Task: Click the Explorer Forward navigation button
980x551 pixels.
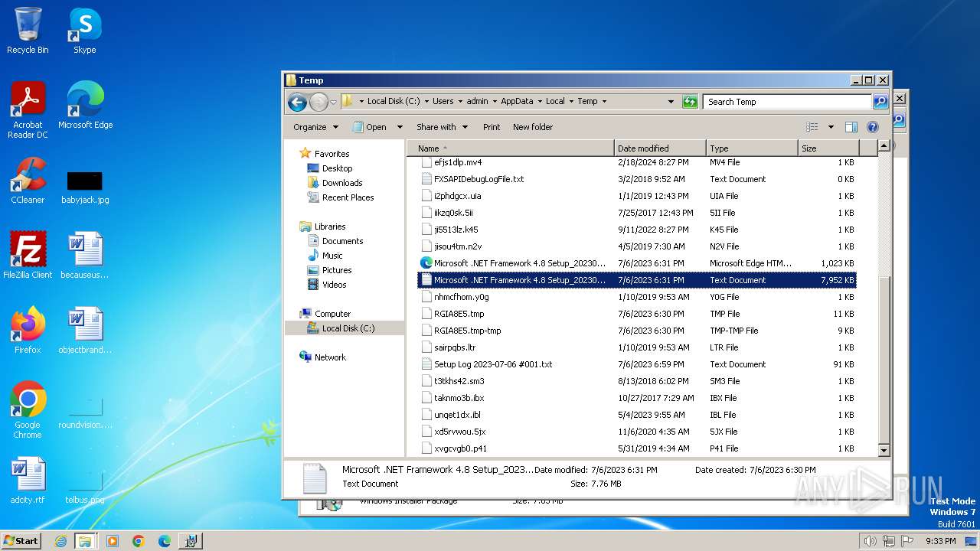Action: [318, 101]
